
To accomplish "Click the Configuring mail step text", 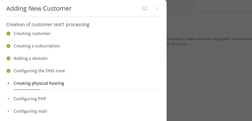I will tap(30, 111).
